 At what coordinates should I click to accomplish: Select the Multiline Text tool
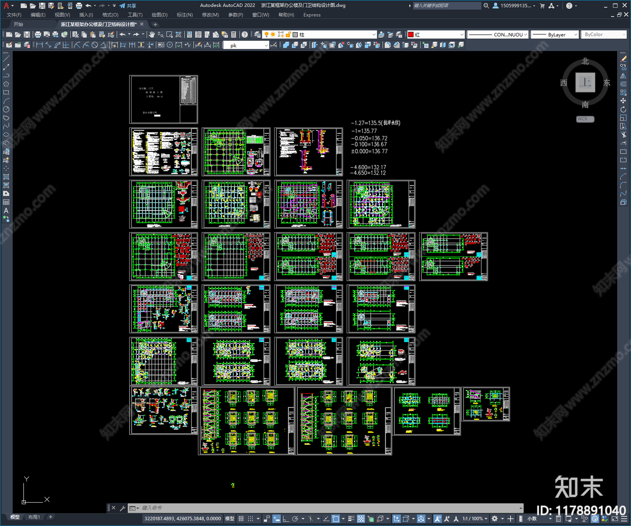tap(6, 211)
